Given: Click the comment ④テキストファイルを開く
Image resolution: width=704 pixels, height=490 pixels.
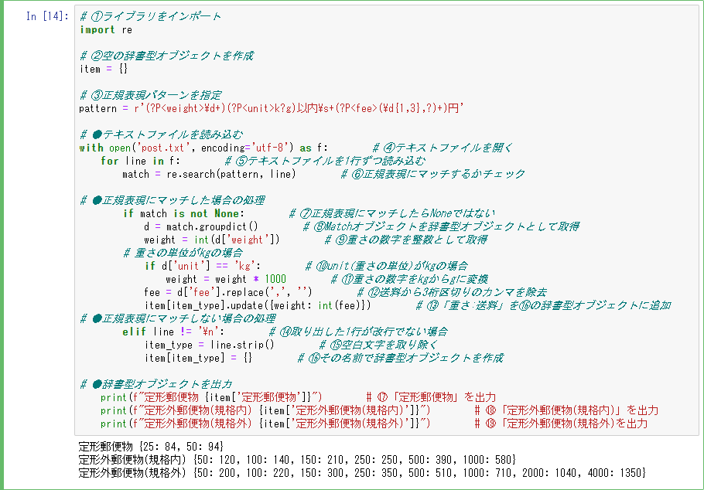Looking at the screenshot, I should (443, 148).
